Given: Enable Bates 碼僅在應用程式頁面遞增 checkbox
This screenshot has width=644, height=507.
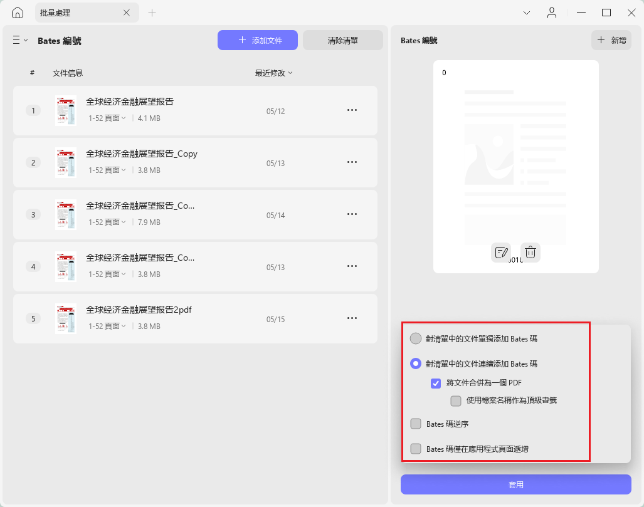Looking at the screenshot, I should [416, 449].
